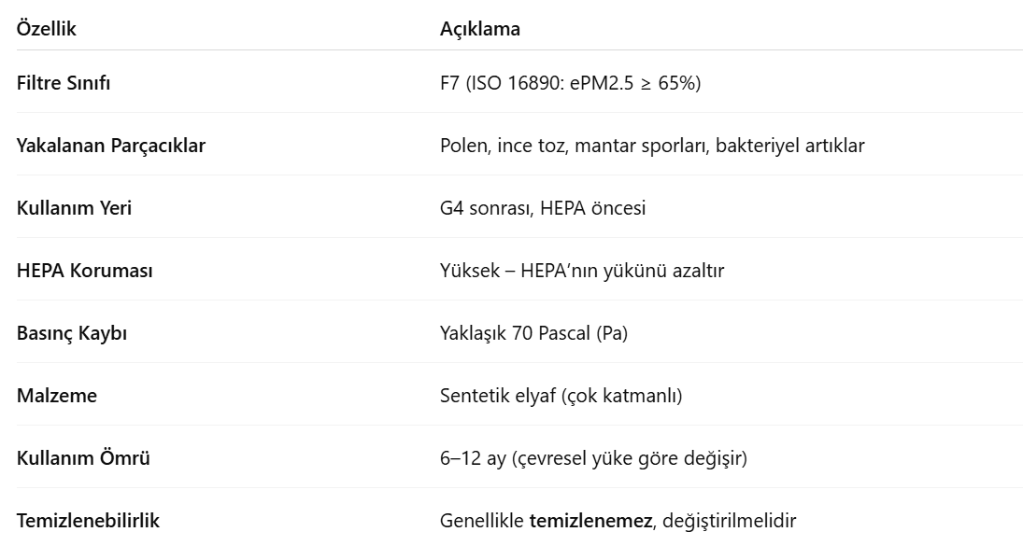The image size is (1023, 560).
Task: Select the HEPA Koruması label
Action: coord(85,271)
